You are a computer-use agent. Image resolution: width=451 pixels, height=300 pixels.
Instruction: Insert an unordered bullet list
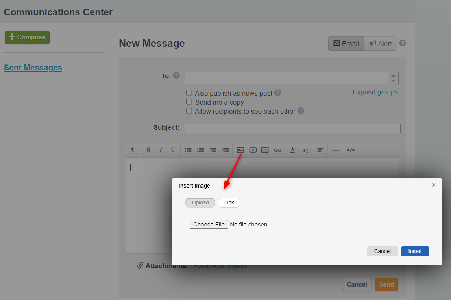[x=189, y=150]
